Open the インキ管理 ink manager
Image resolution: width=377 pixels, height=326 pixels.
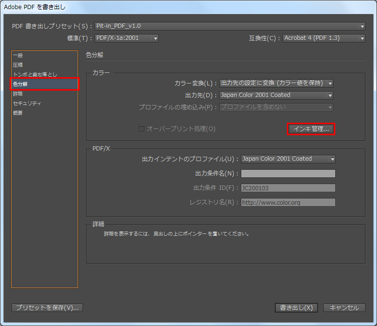310,129
